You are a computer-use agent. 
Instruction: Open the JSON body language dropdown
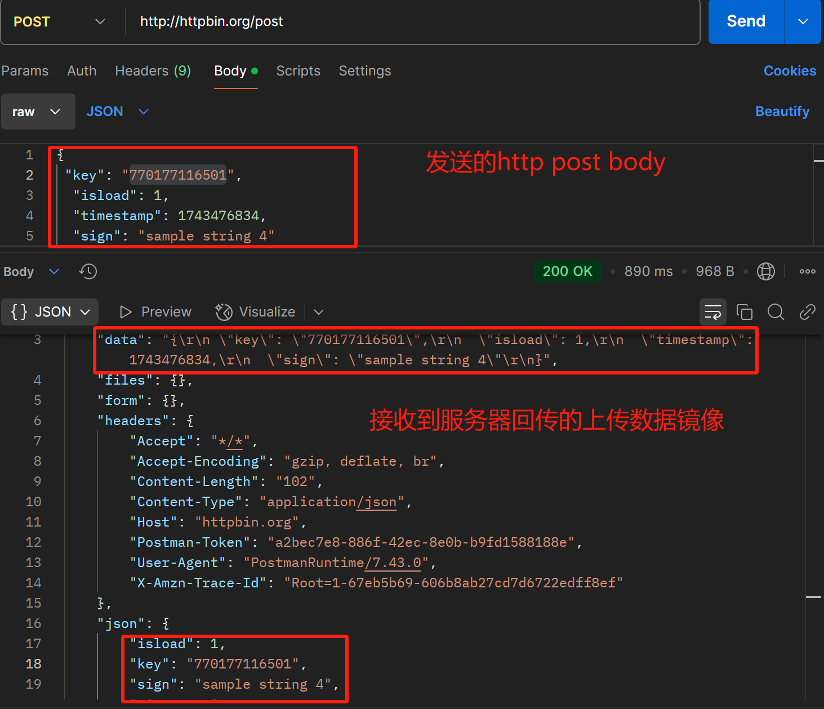[118, 112]
